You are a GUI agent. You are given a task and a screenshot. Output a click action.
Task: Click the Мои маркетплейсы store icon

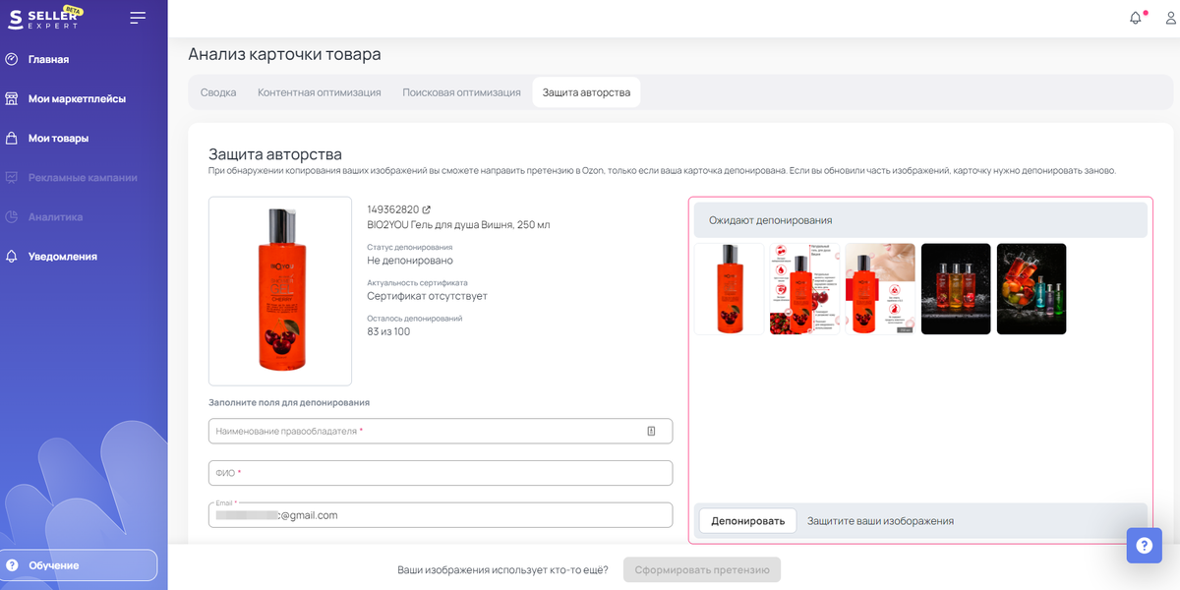(x=12, y=98)
